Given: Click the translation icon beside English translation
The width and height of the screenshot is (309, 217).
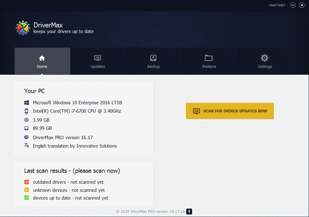Looking at the screenshot, I should click(x=26, y=146).
